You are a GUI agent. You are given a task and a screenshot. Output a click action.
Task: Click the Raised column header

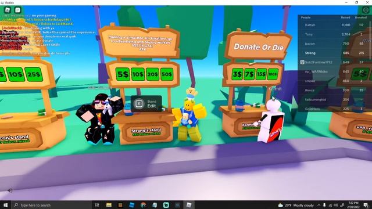coord(345,17)
